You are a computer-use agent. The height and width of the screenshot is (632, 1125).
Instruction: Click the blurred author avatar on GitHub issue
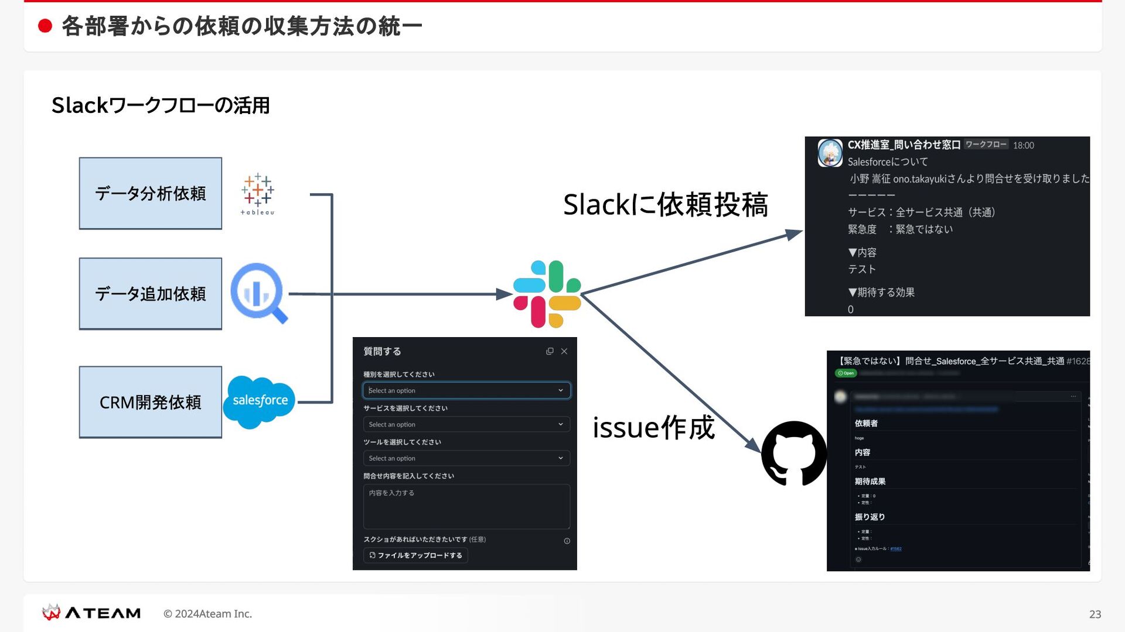click(x=840, y=397)
